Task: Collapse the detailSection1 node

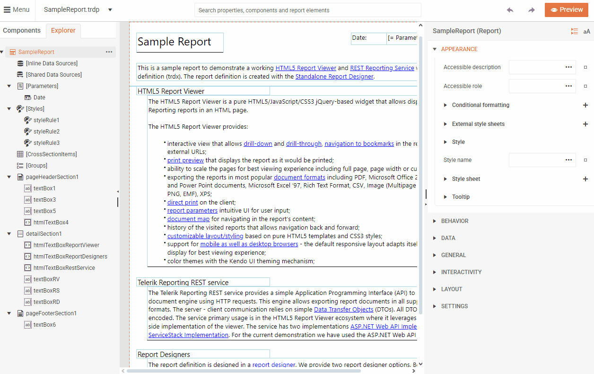Action: click(x=9, y=234)
